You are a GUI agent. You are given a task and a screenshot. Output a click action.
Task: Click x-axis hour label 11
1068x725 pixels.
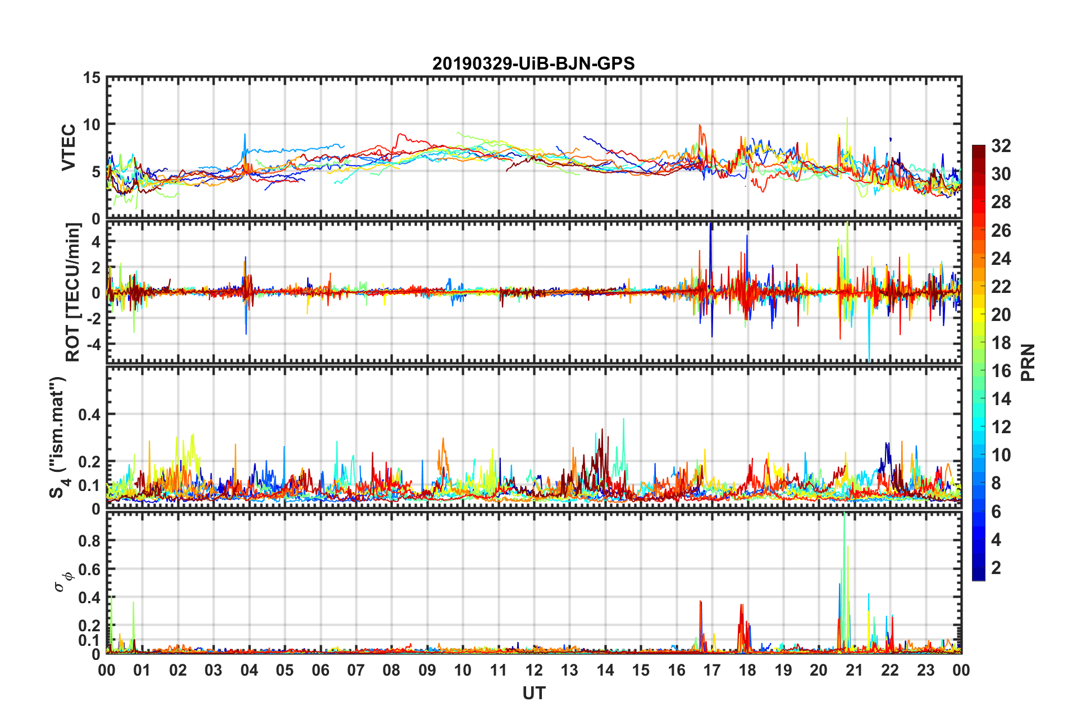click(x=499, y=670)
